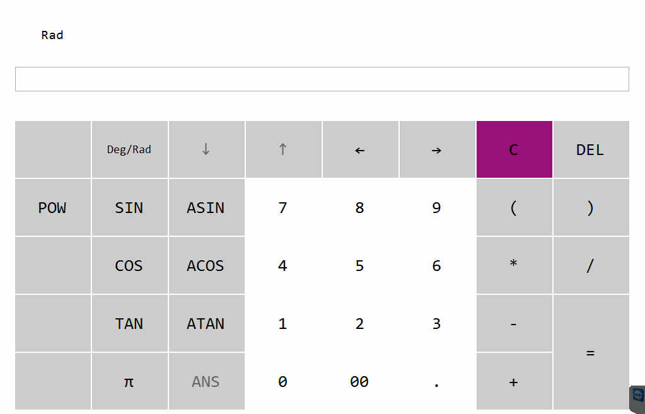Recall the previous answer with ANS
The width and height of the screenshot is (645, 414).
pyautogui.click(x=206, y=381)
